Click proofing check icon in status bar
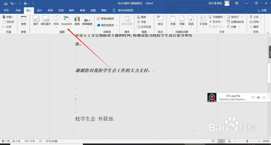This screenshot has width=271, height=145. tap(40, 141)
